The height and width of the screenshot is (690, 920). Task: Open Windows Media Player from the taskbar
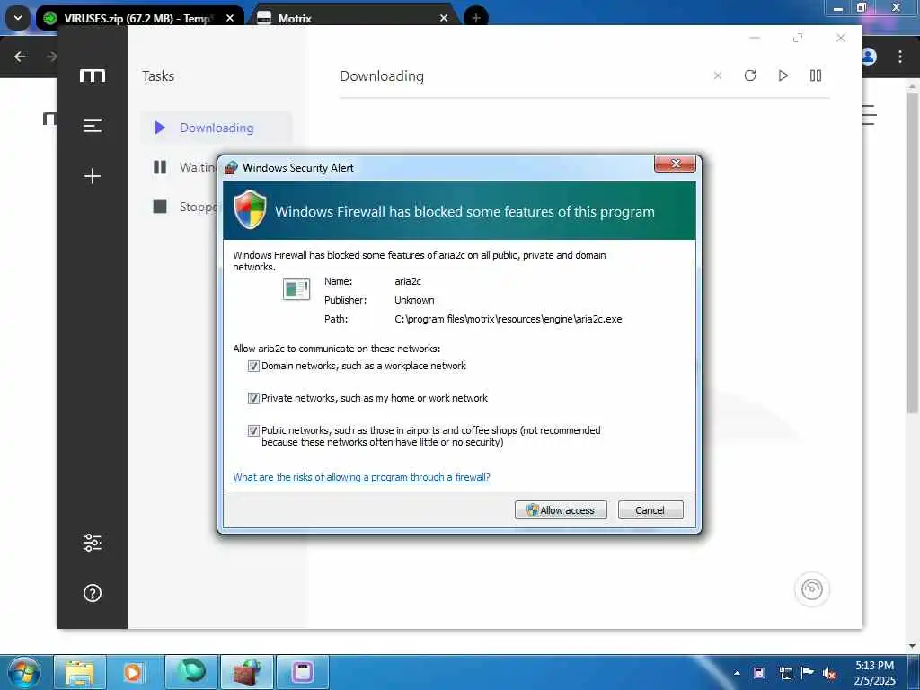pyautogui.click(x=134, y=672)
